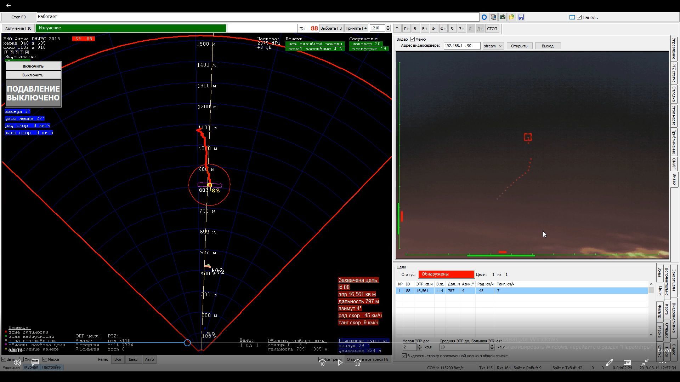Increase Средняя ЭПР value spinner

(x=492, y=345)
